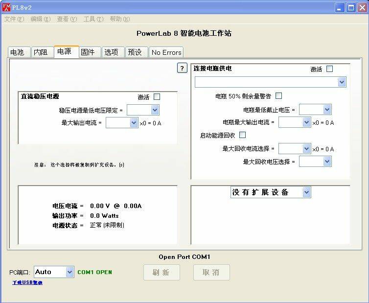
Task: Click COM1 OPEN status text
Action: [x=94, y=272]
